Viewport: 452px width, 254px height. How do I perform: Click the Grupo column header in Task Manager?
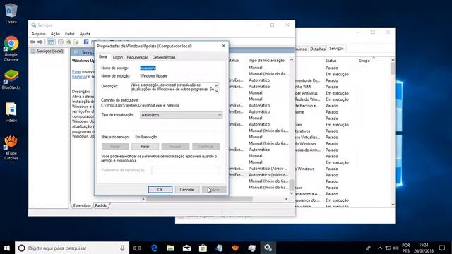click(364, 61)
